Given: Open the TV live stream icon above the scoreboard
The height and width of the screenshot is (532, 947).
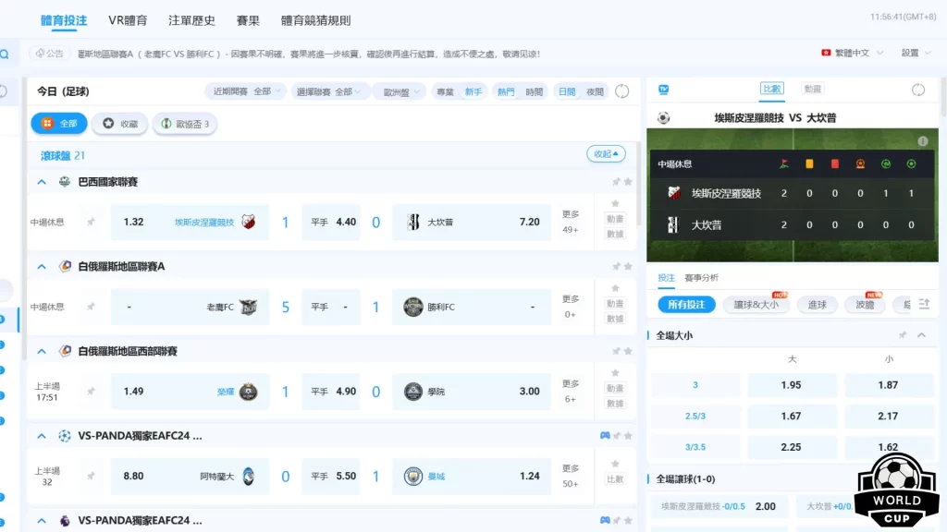Looking at the screenshot, I should pos(665,90).
